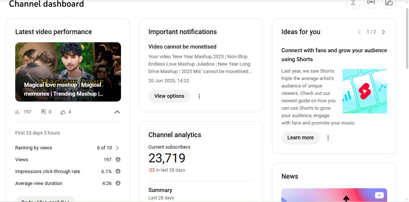Image resolution: width=409 pixels, height=202 pixels.
Task: Collapse the latest video performance details
Action: (x=117, y=112)
